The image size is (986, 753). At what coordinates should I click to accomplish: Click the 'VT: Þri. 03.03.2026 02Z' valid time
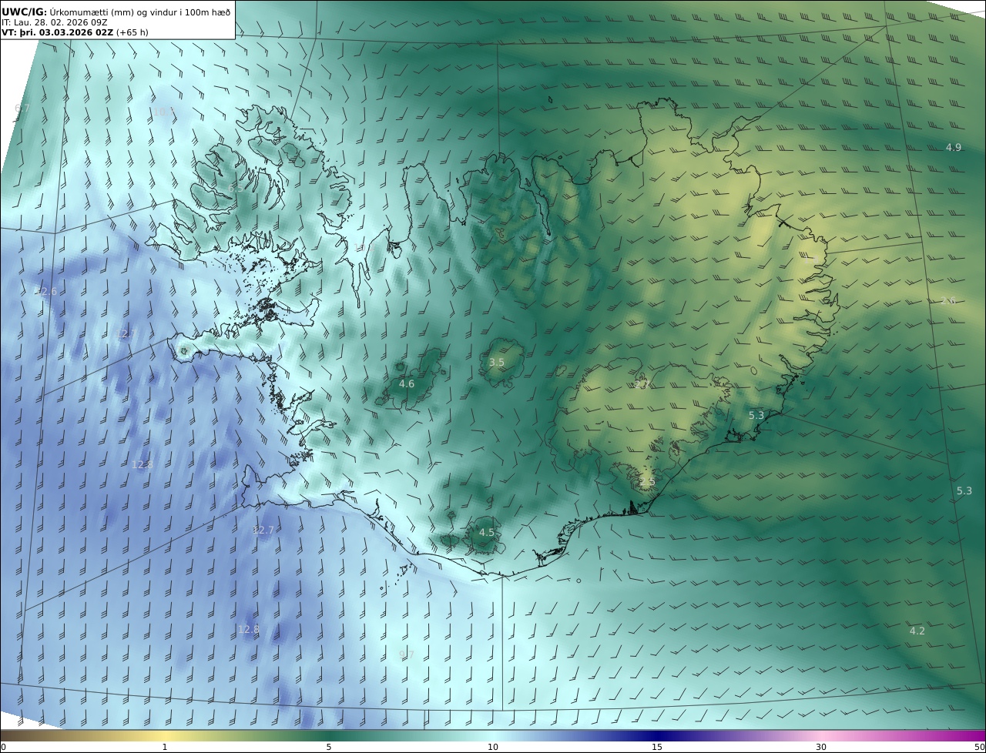pos(57,32)
